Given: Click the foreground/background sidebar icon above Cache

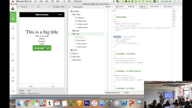Looking at the screenshot, I should [x=13, y=69].
